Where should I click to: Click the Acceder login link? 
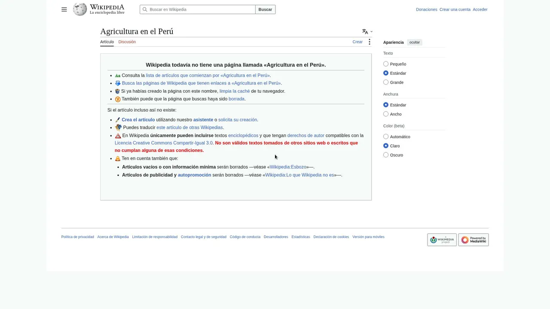pos(480,9)
